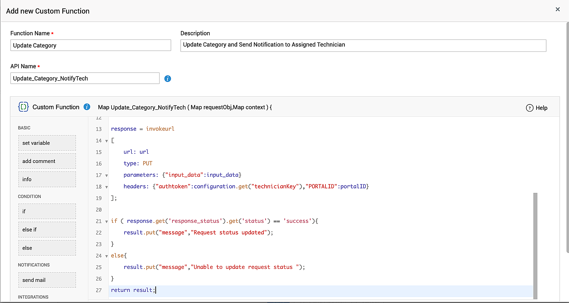Collapse the invokeurl block at line 14
This screenshot has width=569, height=303.
click(x=106, y=141)
